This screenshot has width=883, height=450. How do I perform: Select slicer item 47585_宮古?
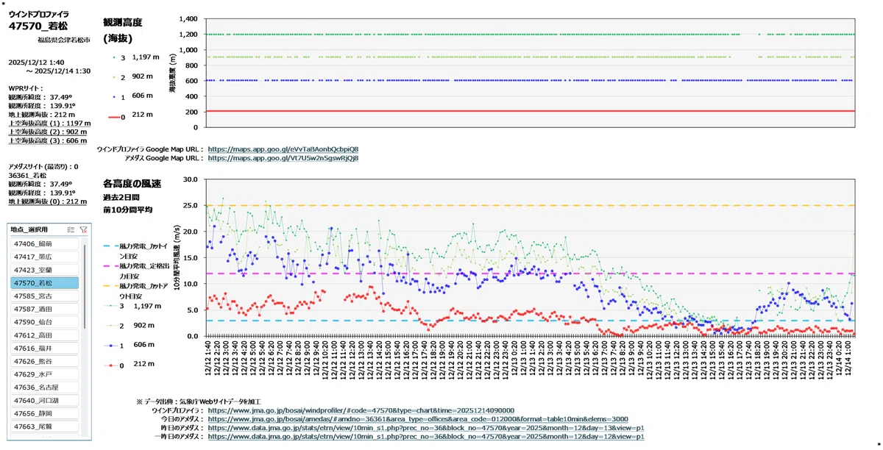(x=45, y=296)
